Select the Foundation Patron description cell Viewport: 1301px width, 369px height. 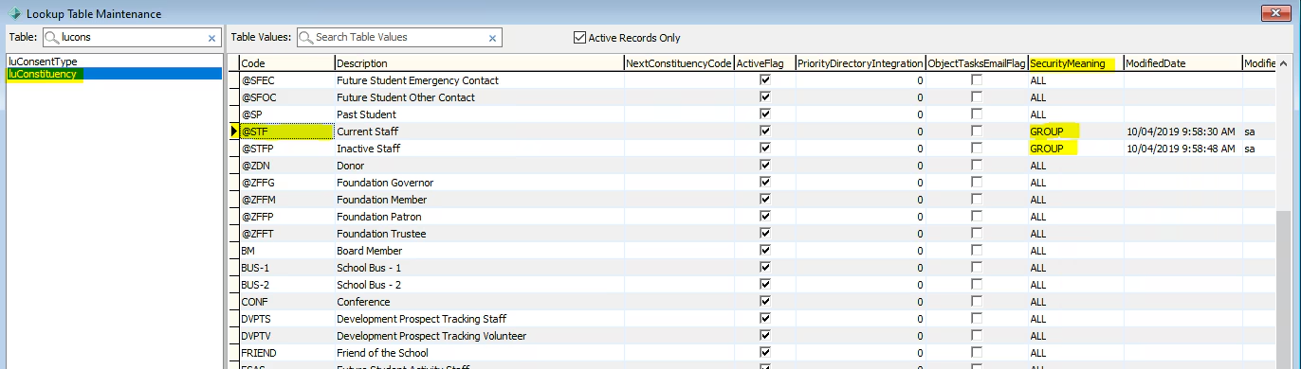pyautogui.click(x=479, y=217)
